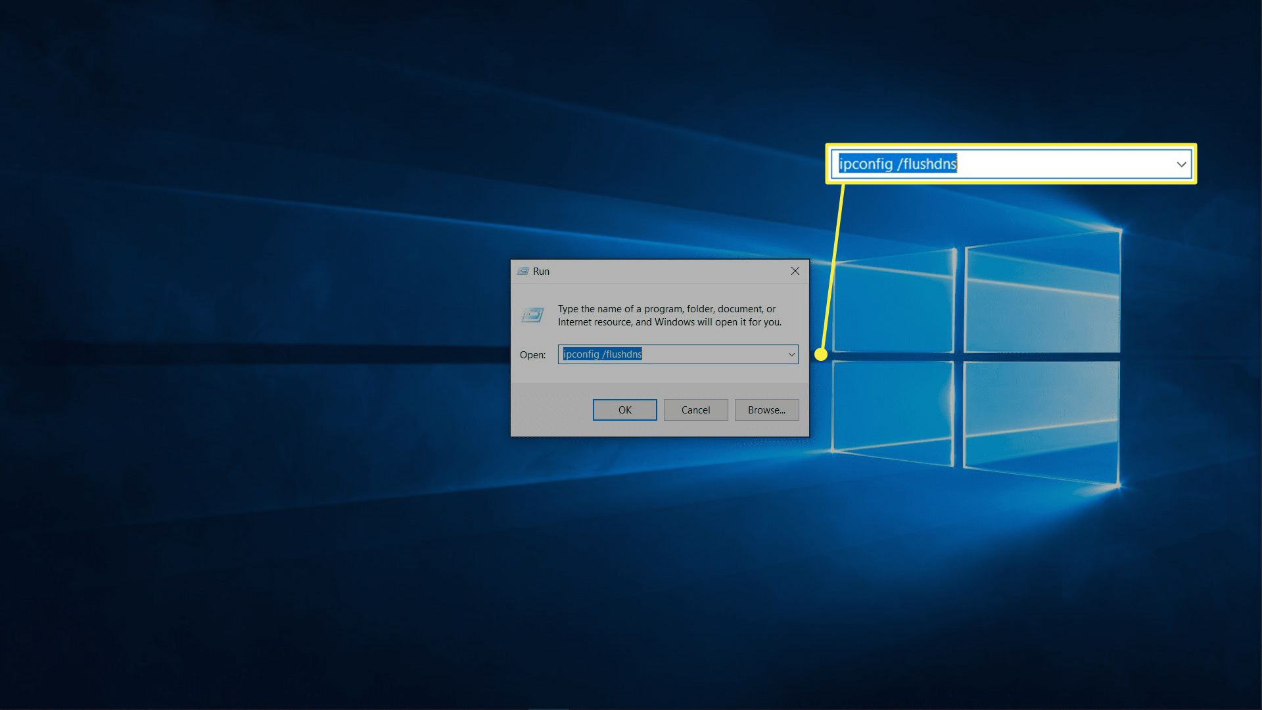1262x710 pixels.
Task: Click Cancel to dismiss the dialog
Action: tap(696, 409)
